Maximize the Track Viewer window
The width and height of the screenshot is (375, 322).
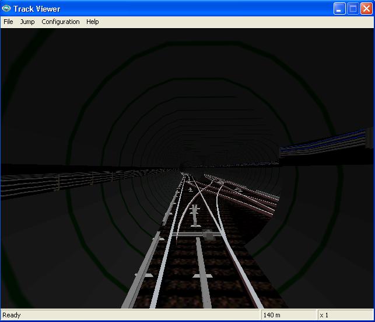click(353, 9)
